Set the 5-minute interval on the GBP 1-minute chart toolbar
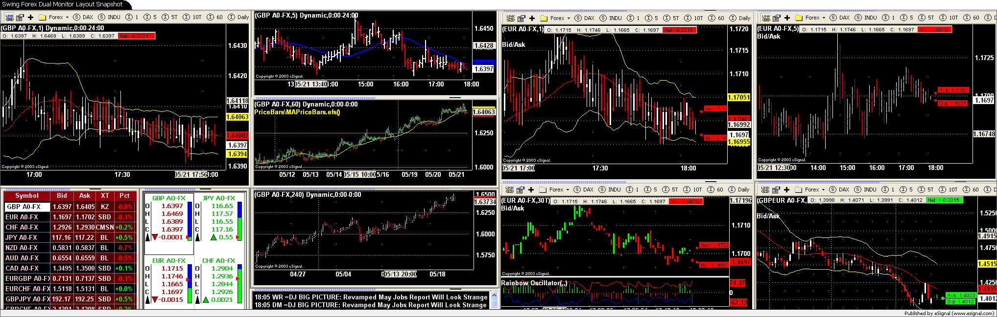Viewport: 997px width, 317px height. pos(150,17)
